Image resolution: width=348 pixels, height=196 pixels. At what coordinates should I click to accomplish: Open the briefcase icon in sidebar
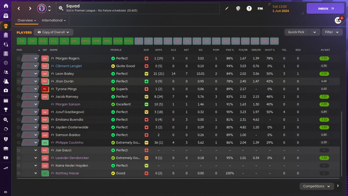[6, 148]
